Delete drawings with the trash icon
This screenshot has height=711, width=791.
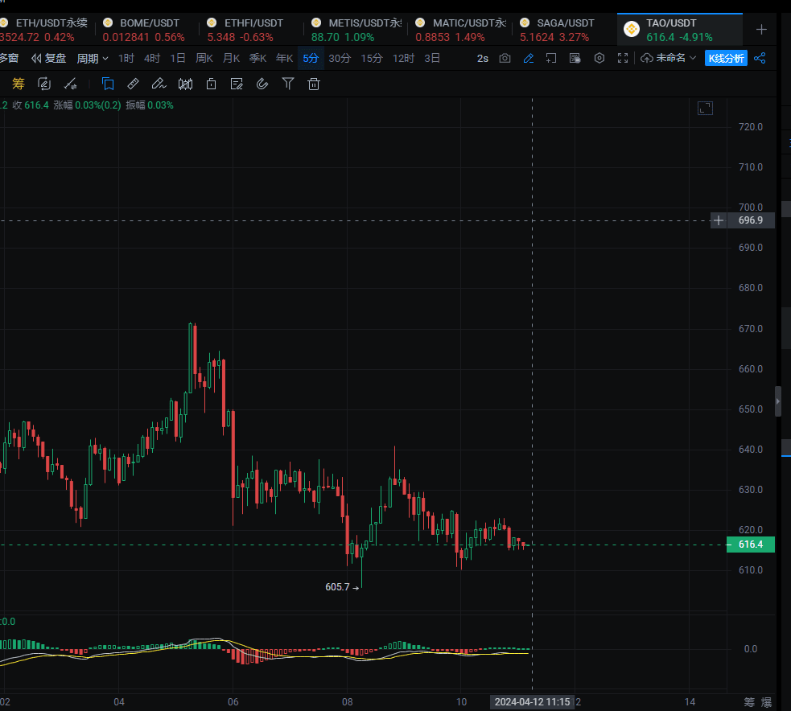[x=313, y=83]
